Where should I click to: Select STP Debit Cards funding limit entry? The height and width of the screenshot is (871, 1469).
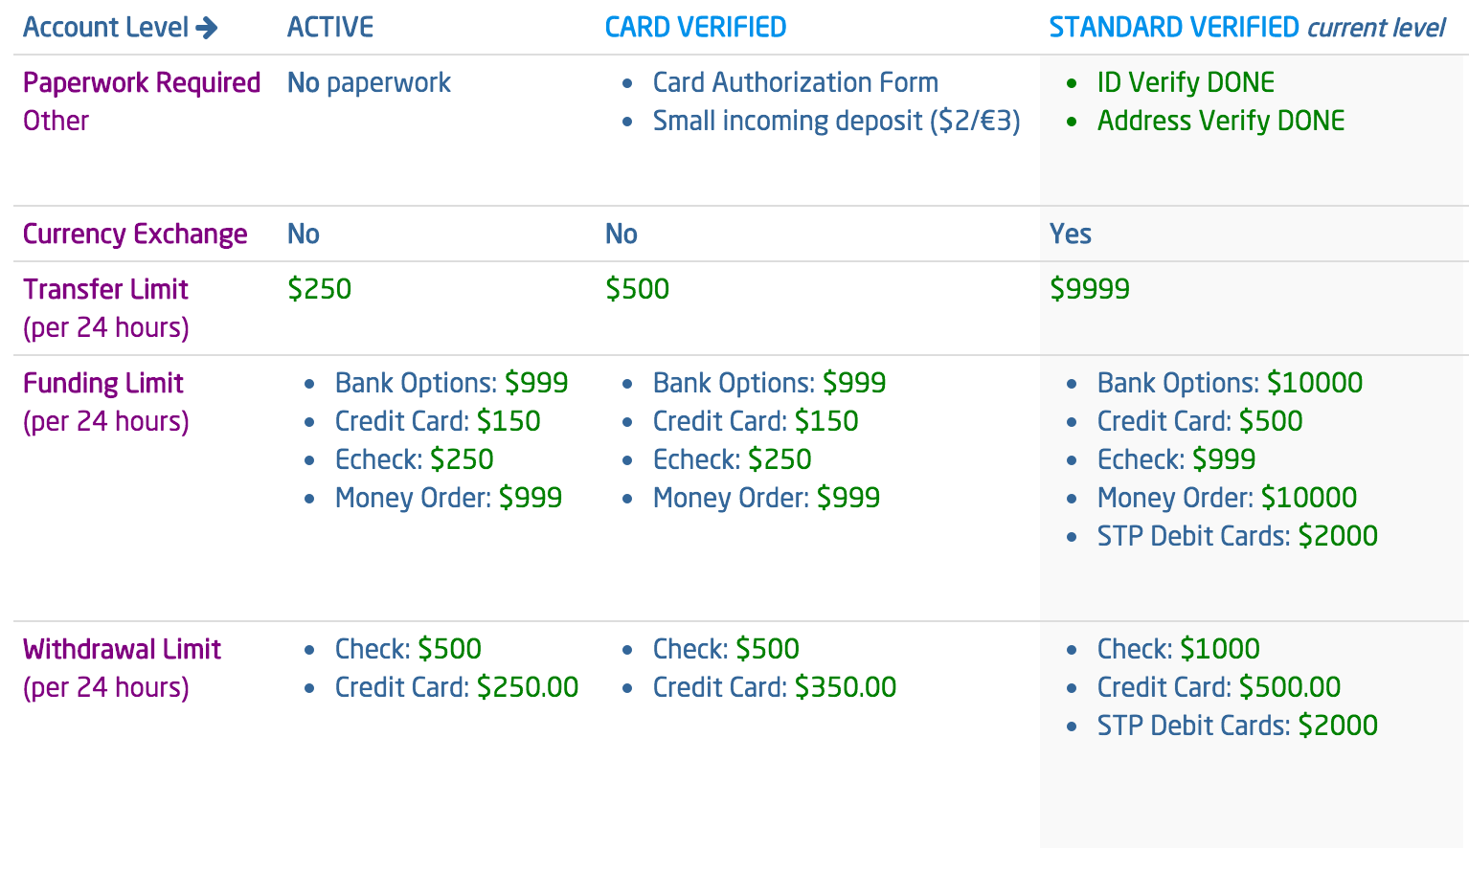point(1237,537)
